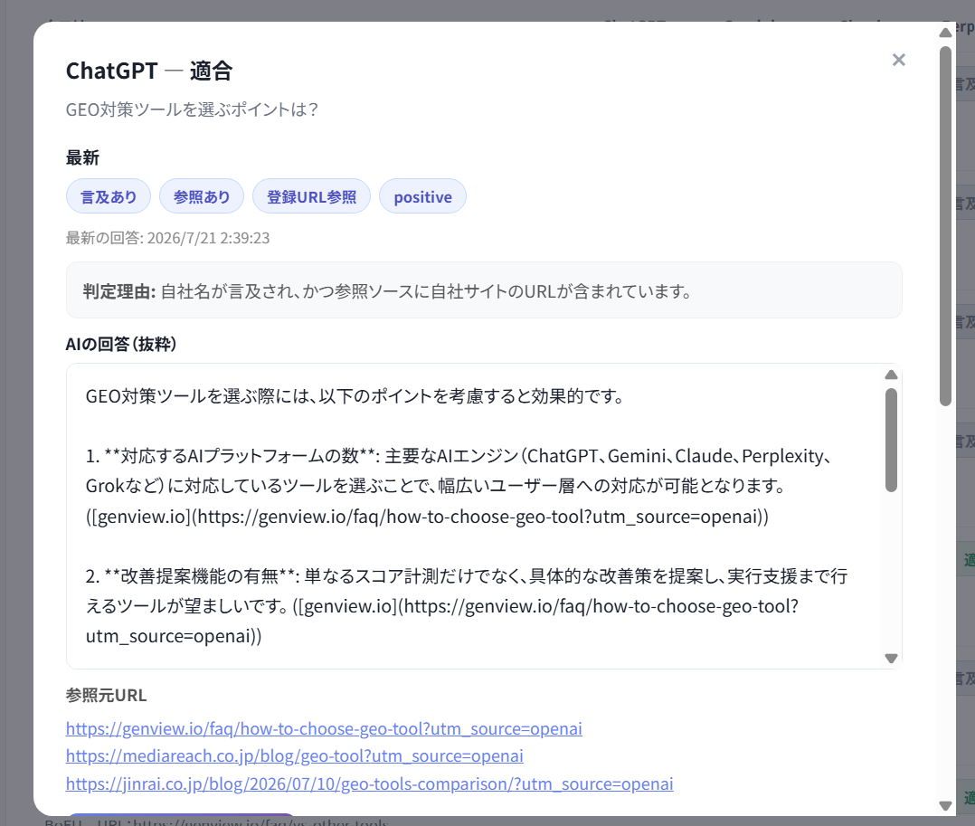The width and height of the screenshot is (975, 826).
Task: Open the mediareach.co.jp geo-tool reference link
Action: pos(295,755)
